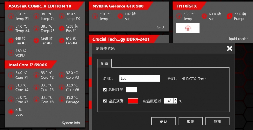
Task: Click the Core #1 temperature icon
Action: click(11, 75)
